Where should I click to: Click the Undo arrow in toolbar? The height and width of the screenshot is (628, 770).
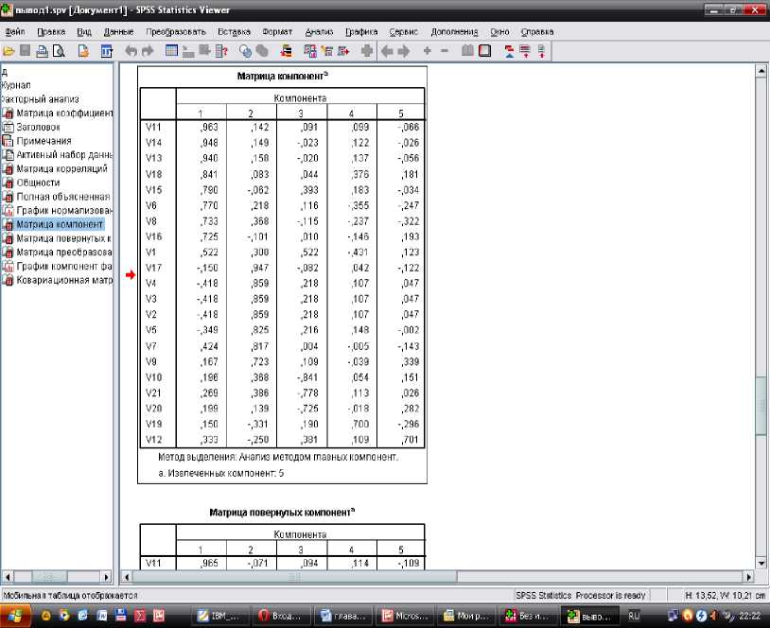pos(131,50)
